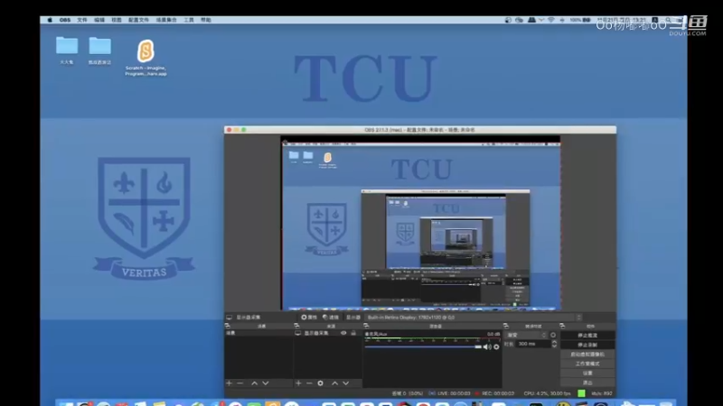Open the 视图 (View) menu

click(117, 20)
